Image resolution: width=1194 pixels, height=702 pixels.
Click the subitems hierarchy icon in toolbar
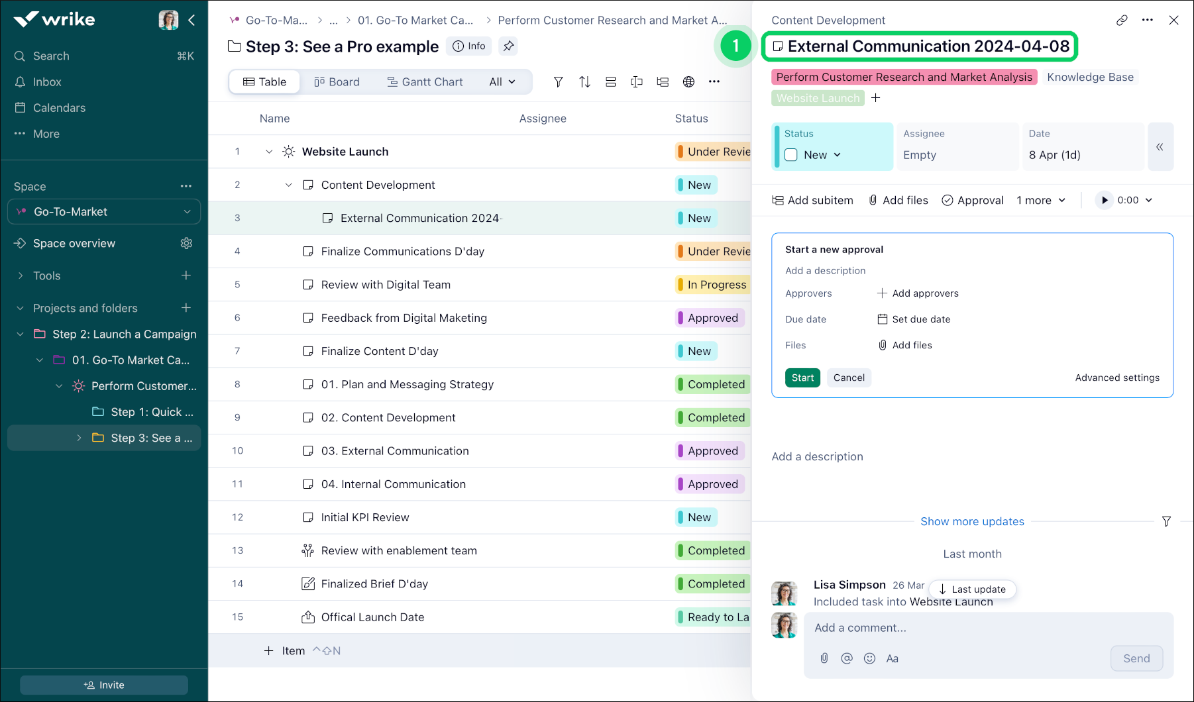(x=663, y=81)
